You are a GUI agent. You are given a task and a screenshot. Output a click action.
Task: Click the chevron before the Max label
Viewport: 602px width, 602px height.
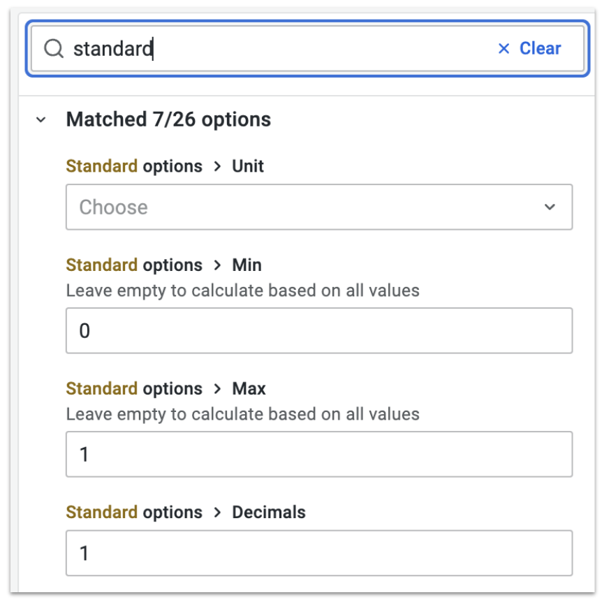217,389
